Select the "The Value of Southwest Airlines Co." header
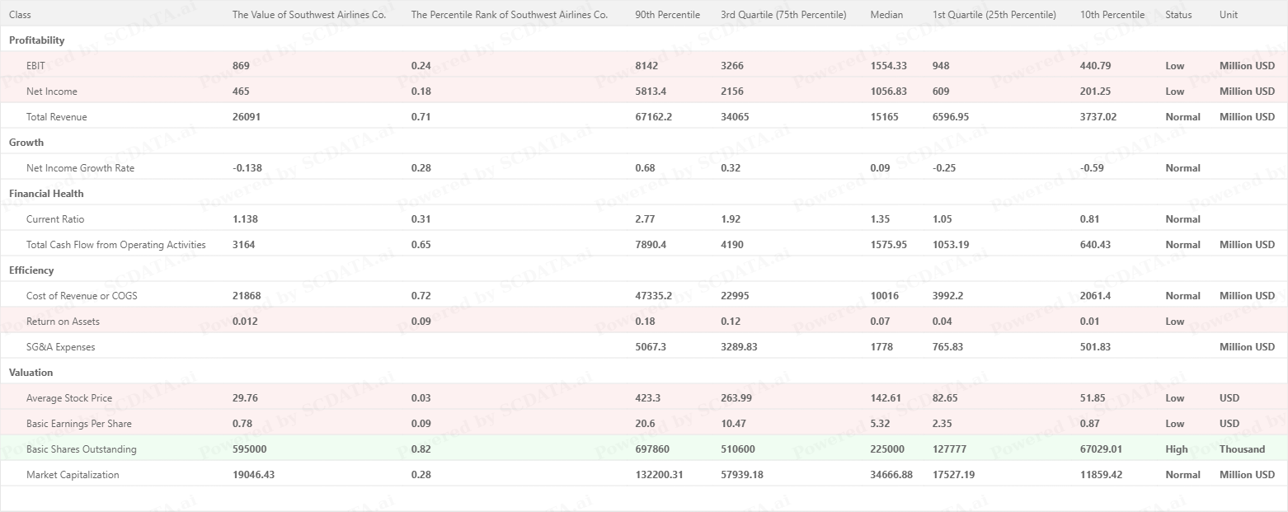The width and height of the screenshot is (1288, 512). (309, 15)
